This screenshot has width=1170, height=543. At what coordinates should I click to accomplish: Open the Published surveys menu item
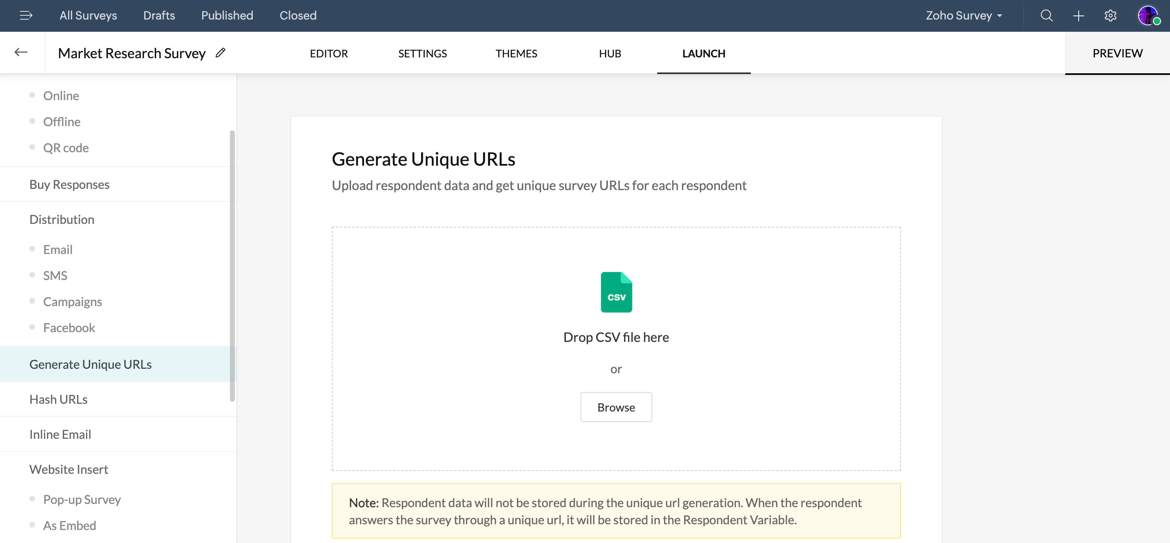[x=227, y=15]
